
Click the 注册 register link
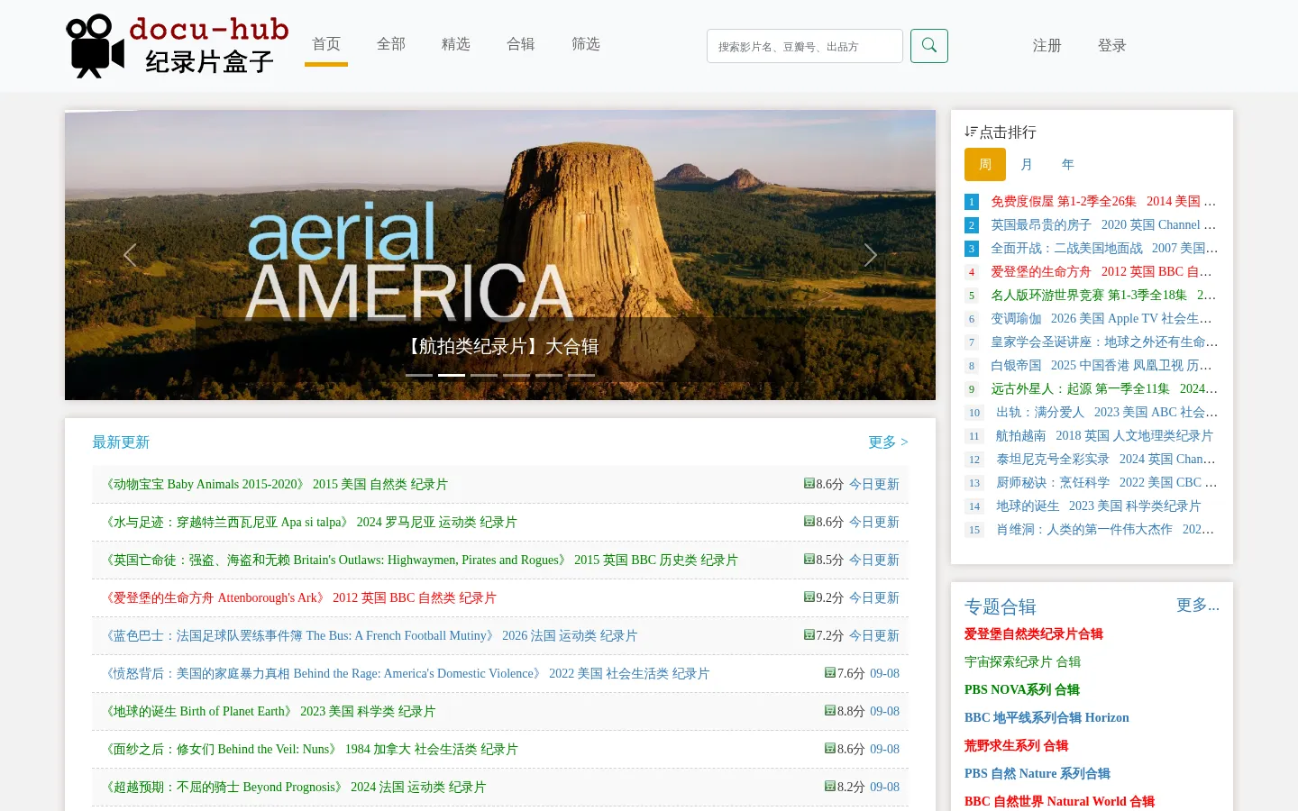click(x=1047, y=46)
